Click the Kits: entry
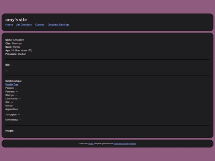Image resolution: width=215 pixels, height=161 pixels. (9, 102)
